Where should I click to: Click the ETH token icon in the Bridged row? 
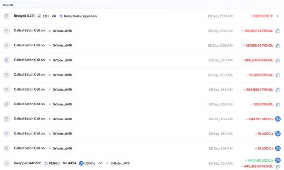pyautogui.click(x=39, y=16)
